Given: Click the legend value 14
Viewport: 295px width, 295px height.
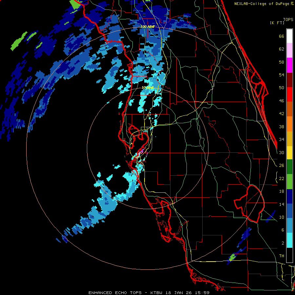Looking at the screenshot, I should (x=282, y=204).
